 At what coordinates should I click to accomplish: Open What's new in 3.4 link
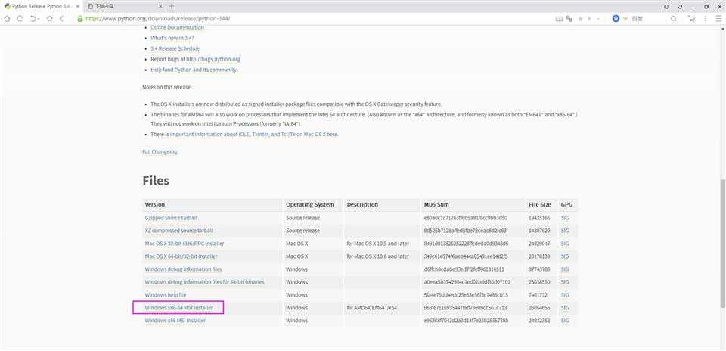[172, 38]
